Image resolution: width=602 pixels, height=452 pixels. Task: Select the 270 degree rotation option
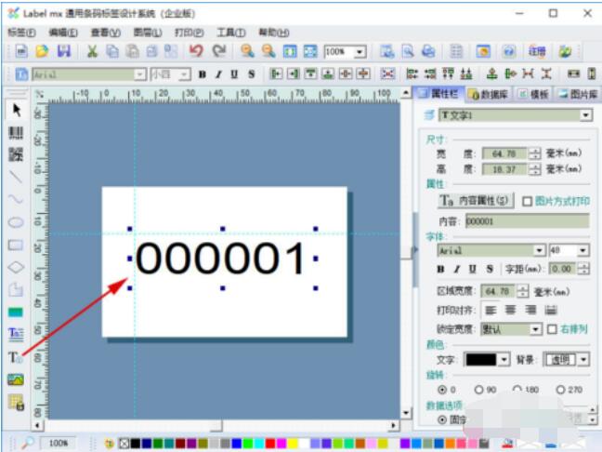click(560, 390)
